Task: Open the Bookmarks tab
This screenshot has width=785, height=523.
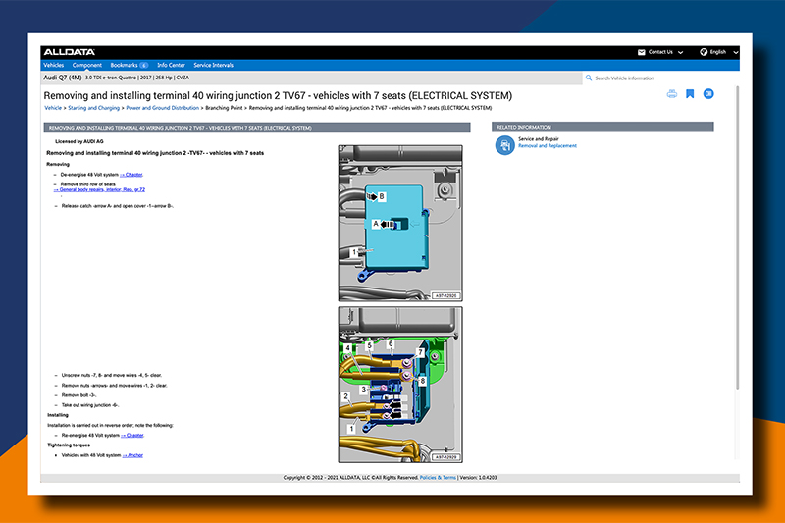Action: (125, 65)
